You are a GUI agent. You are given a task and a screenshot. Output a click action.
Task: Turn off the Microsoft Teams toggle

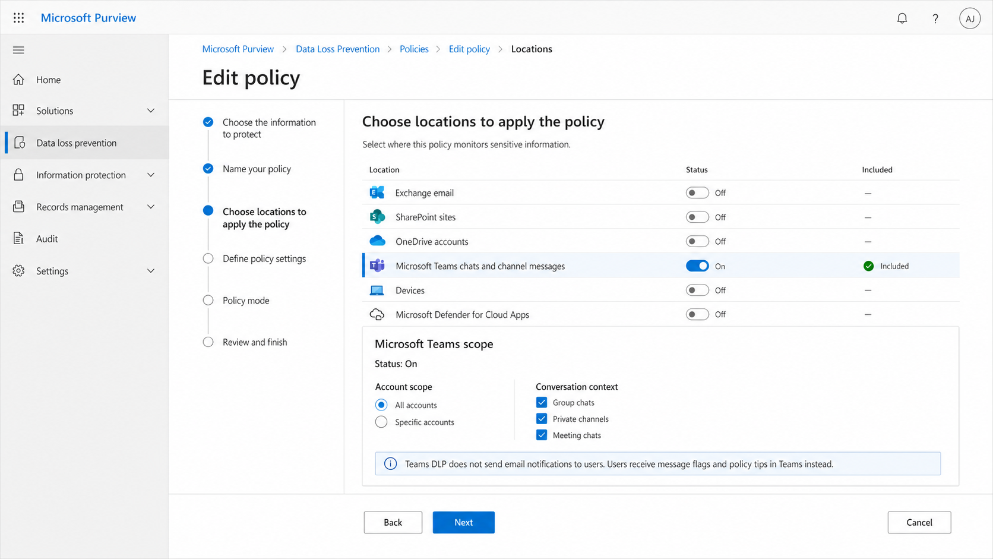697,266
